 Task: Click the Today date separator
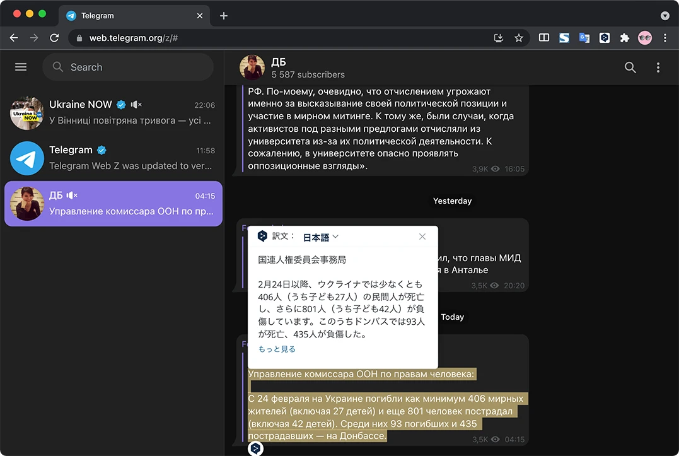click(x=452, y=317)
